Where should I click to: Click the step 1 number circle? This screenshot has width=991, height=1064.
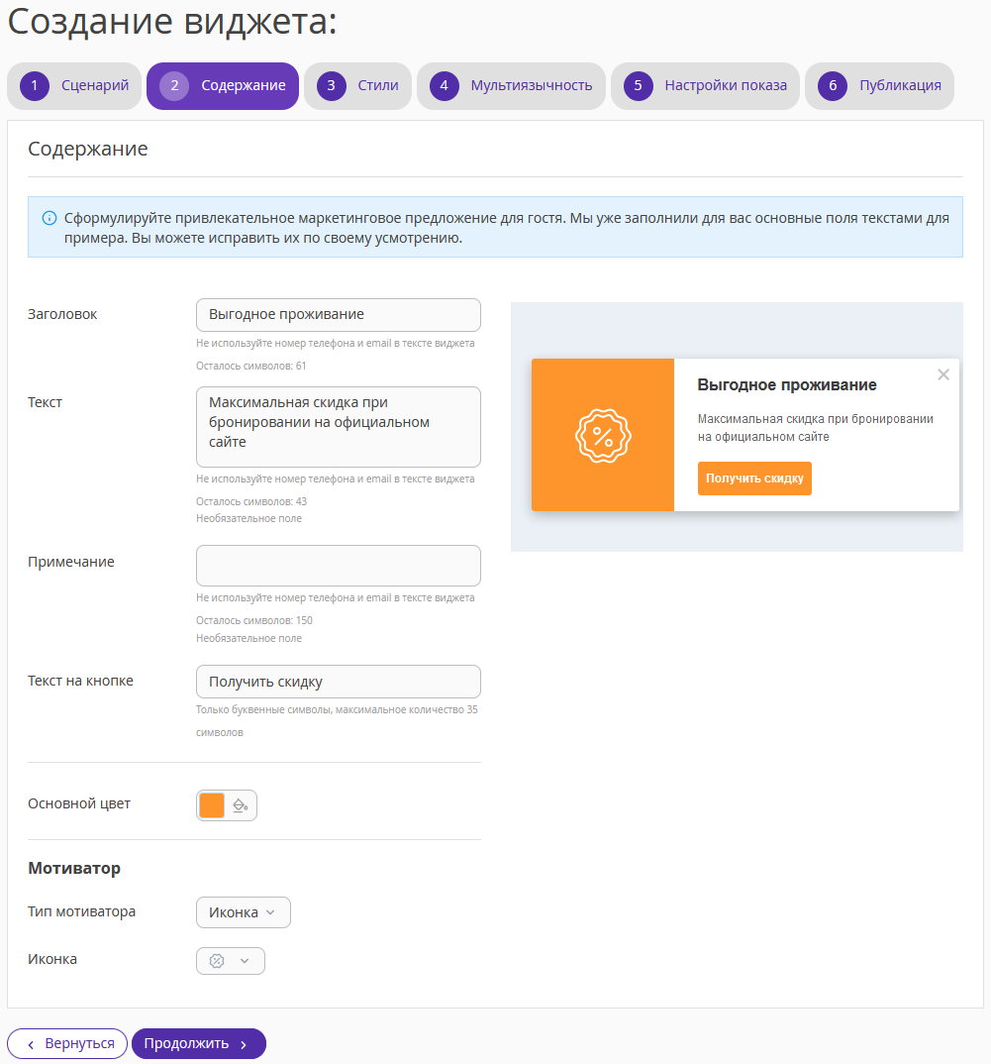point(35,85)
